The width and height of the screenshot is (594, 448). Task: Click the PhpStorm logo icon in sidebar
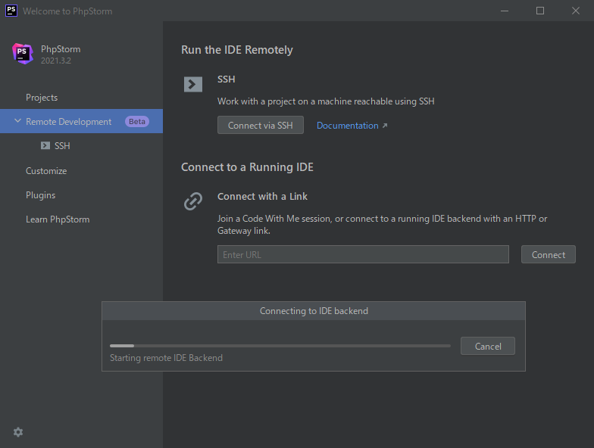(x=23, y=54)
